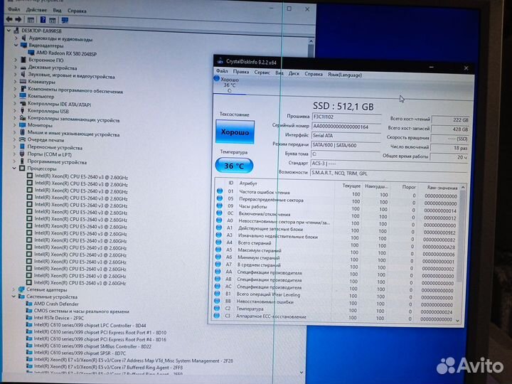Click the Клавиатуры keyboard icon
The width and height of the screenshot is (512, 384).
[x=23, y=81]
